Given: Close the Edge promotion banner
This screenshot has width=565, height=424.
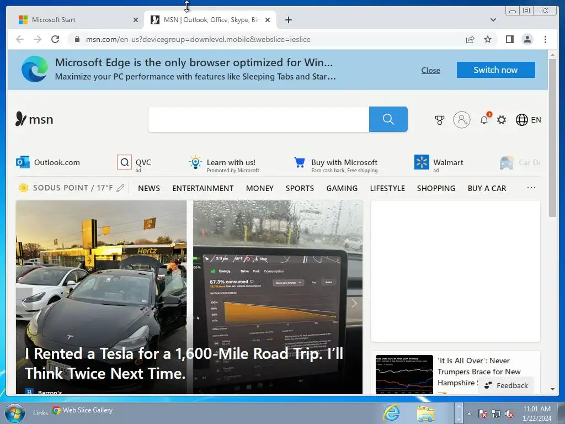Looking at the screenshot, I should click(x=430, y=70).
